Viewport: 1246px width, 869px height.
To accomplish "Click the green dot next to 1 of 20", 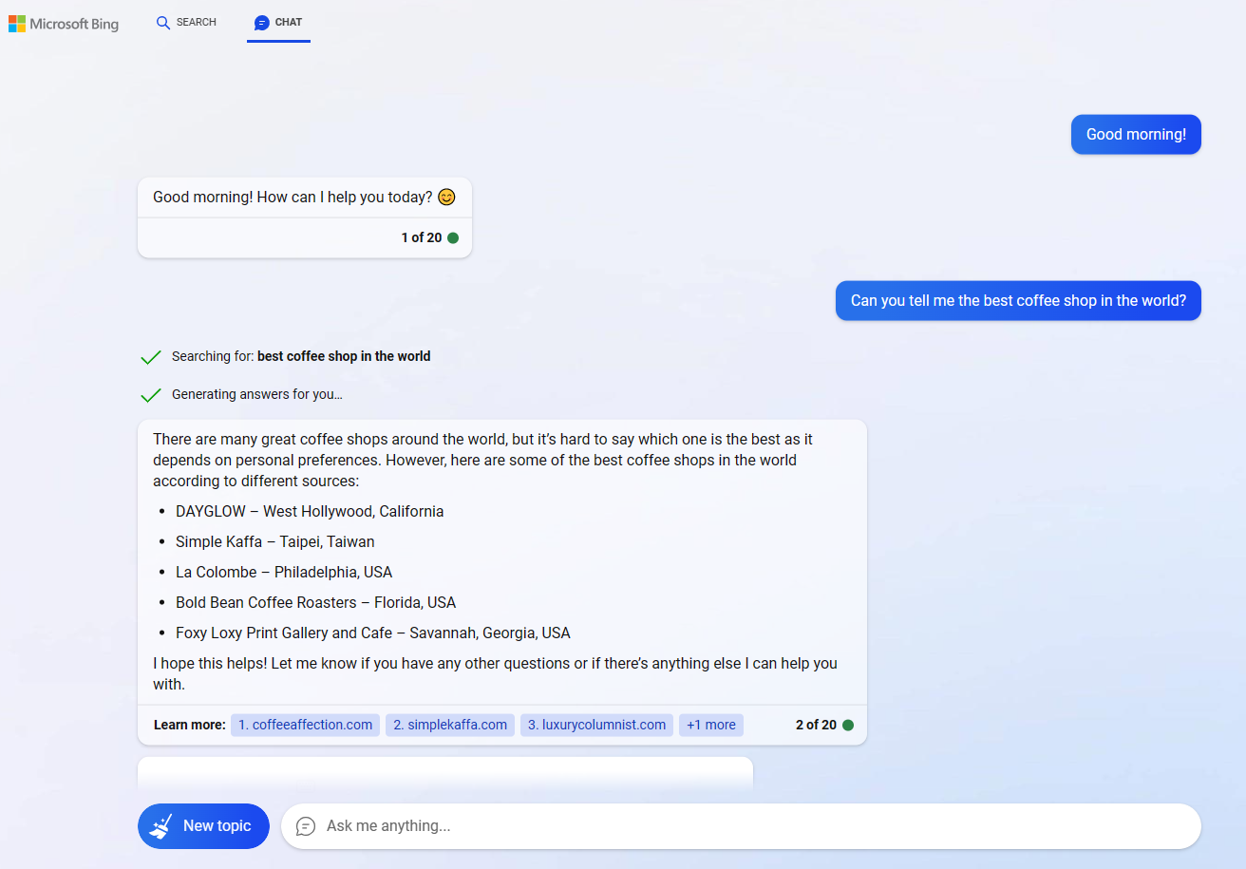I will point(453,237).
